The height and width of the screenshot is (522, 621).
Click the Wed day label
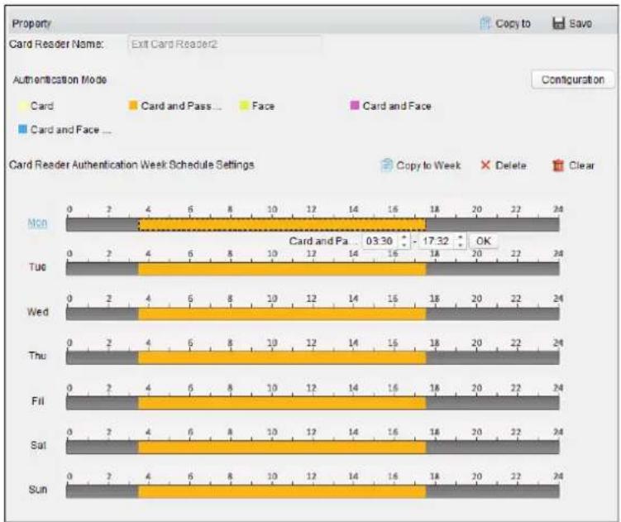tap(38, 312)
